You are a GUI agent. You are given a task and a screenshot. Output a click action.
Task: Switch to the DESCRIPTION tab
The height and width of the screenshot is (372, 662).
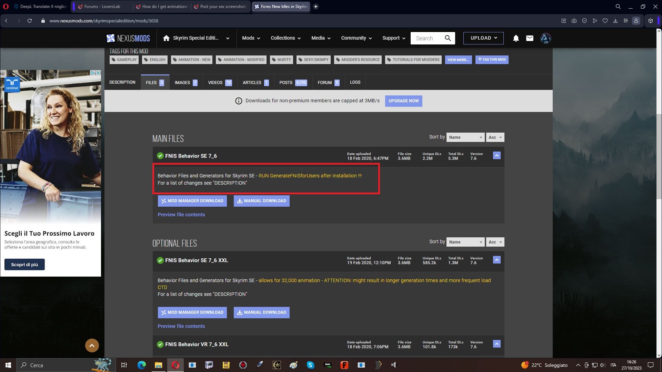coord(122,82)
